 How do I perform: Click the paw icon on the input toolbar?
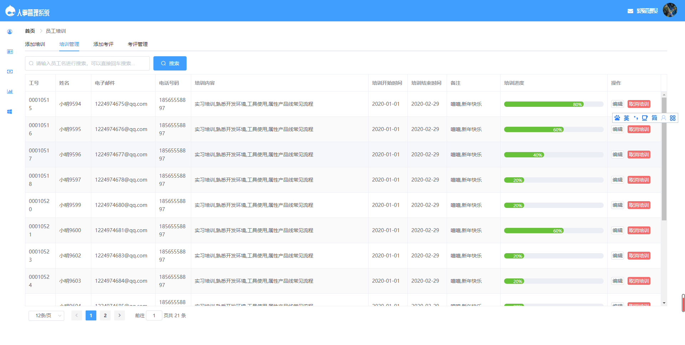tap(618, 118)
